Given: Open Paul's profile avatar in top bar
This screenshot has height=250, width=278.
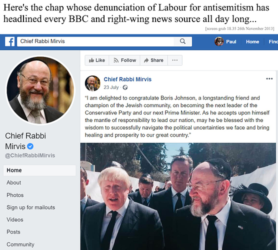Looking at the screenshot, I should (219, 41).
